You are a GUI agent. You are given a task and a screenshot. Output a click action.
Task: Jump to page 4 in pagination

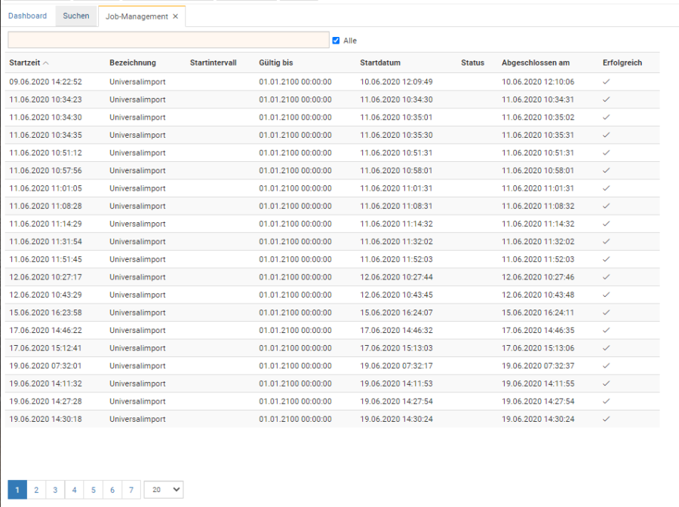tap(74, 490)
